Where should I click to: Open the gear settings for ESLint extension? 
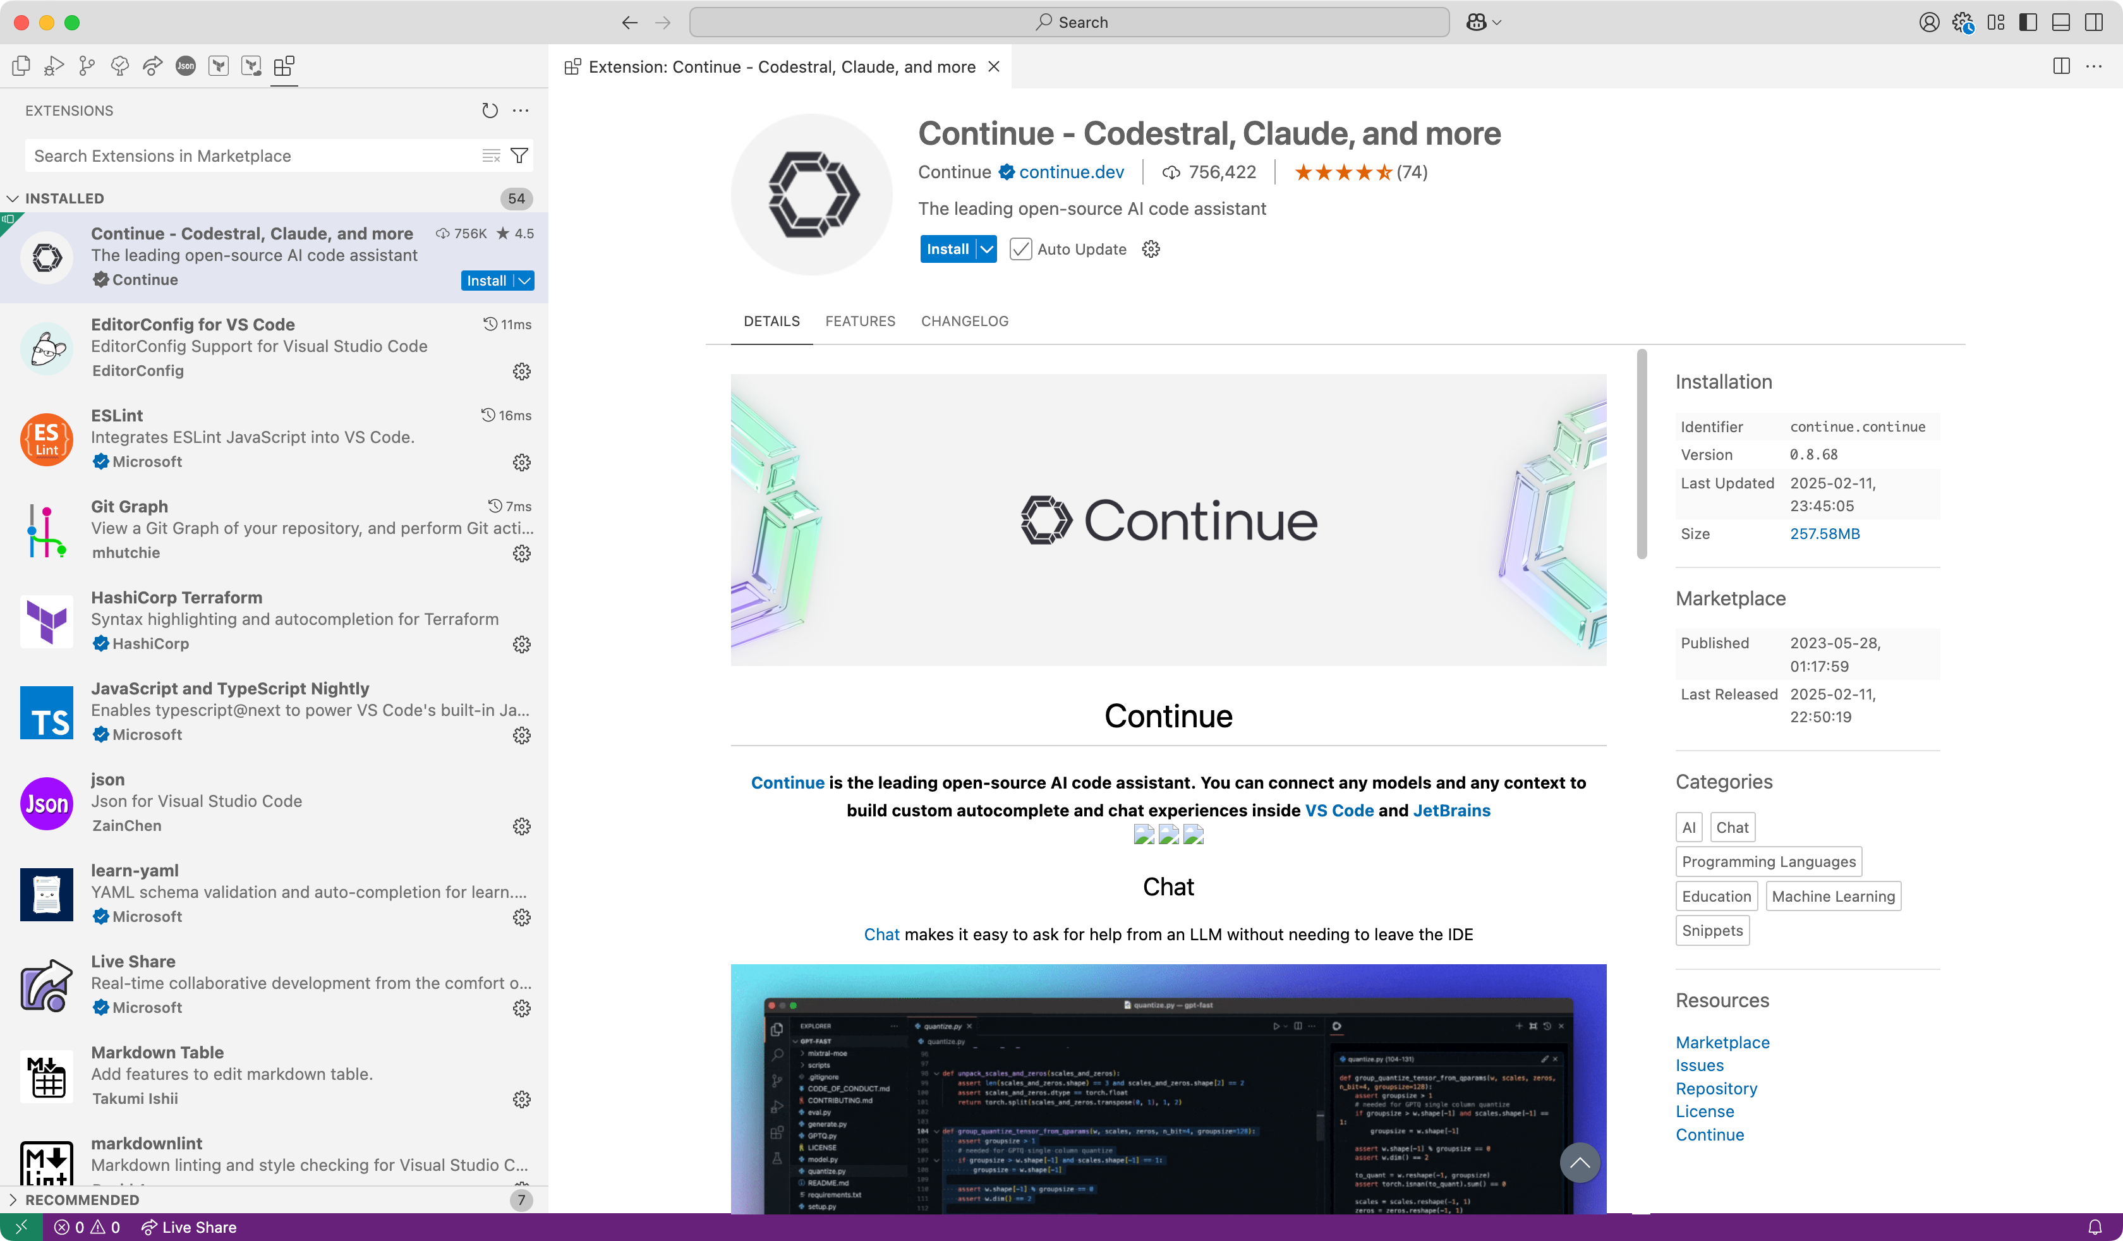521,463
